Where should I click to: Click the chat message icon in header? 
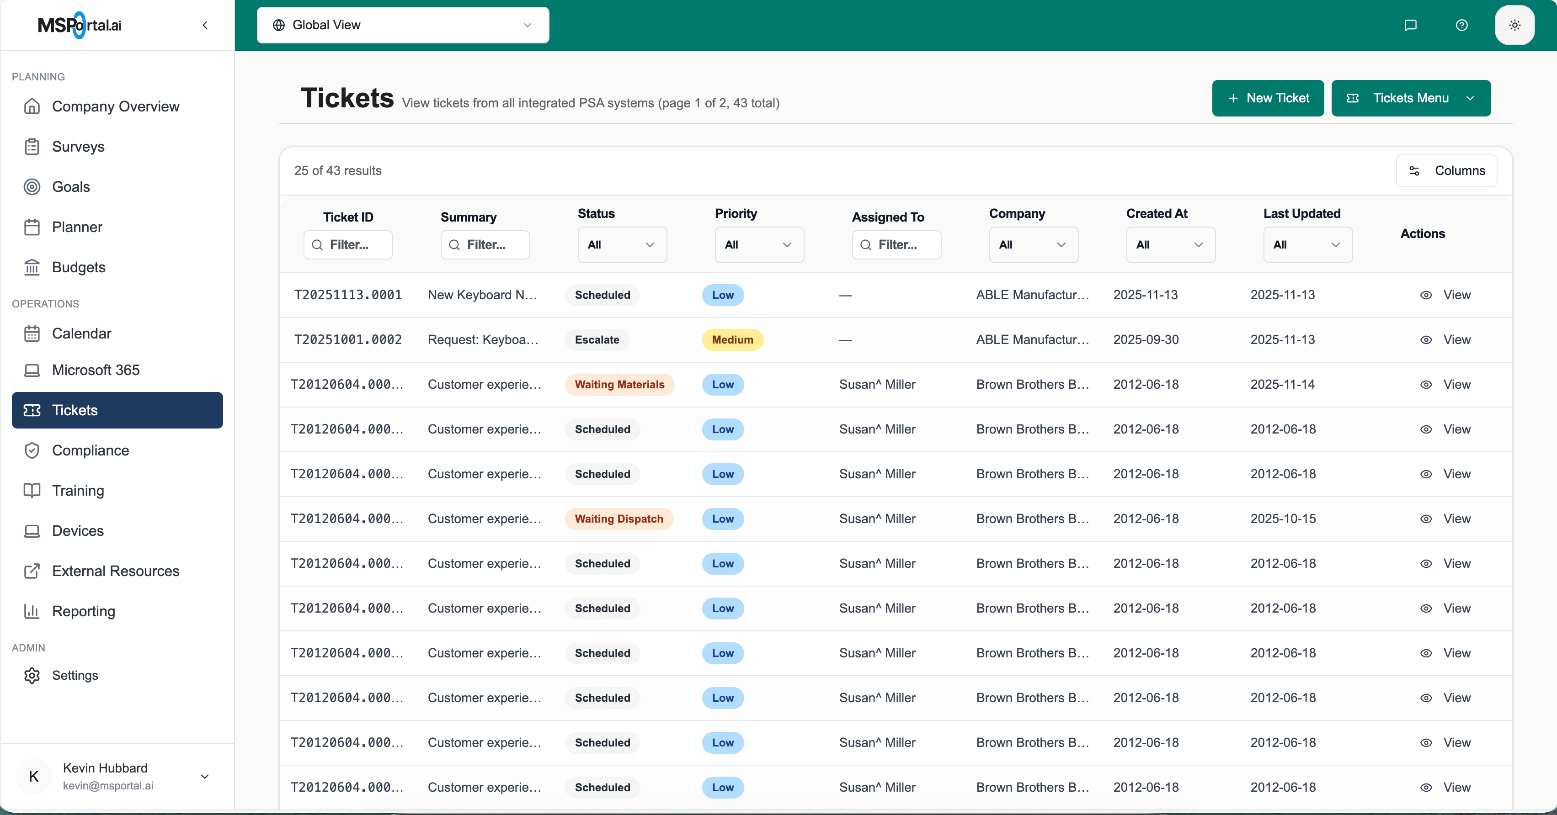1410,26
